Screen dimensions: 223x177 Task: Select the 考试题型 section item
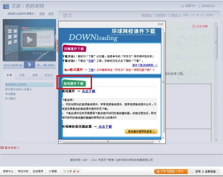pos(10,94)
